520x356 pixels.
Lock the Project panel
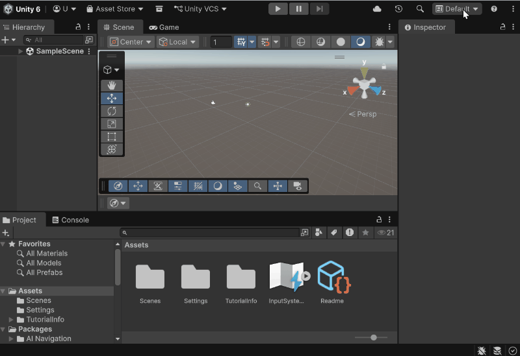pos(379,219)
